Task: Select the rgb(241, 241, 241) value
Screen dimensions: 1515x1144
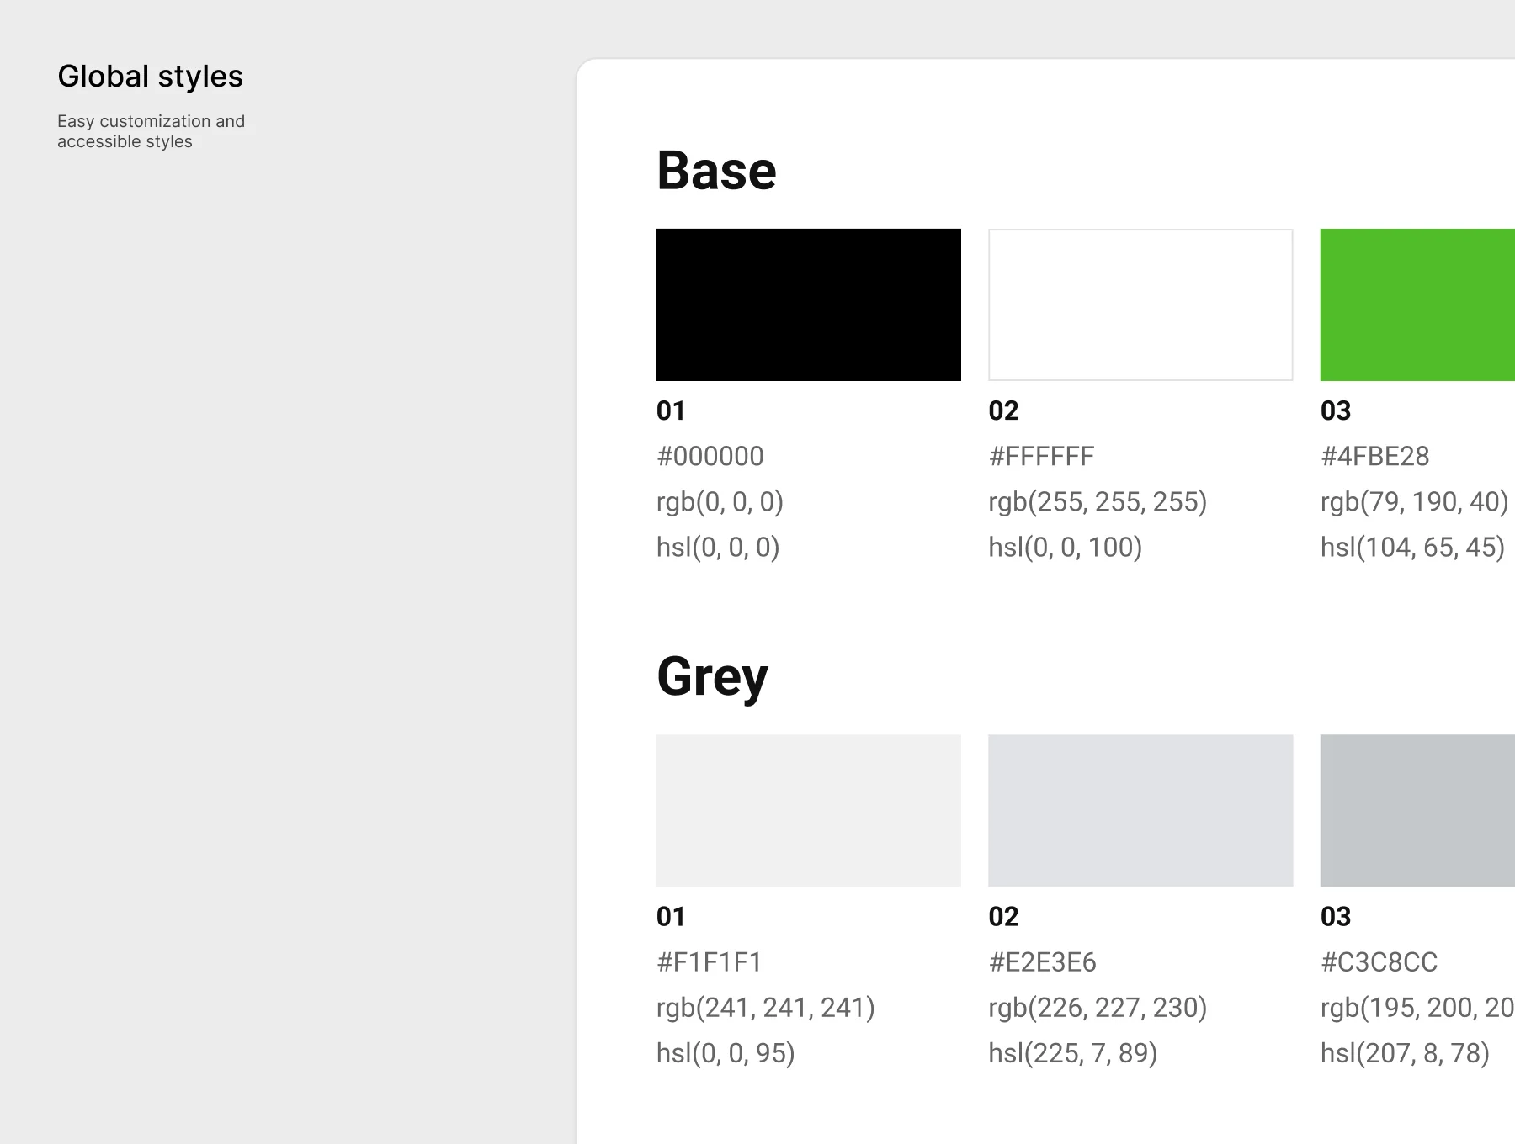Action: [x=766, y=1008]
